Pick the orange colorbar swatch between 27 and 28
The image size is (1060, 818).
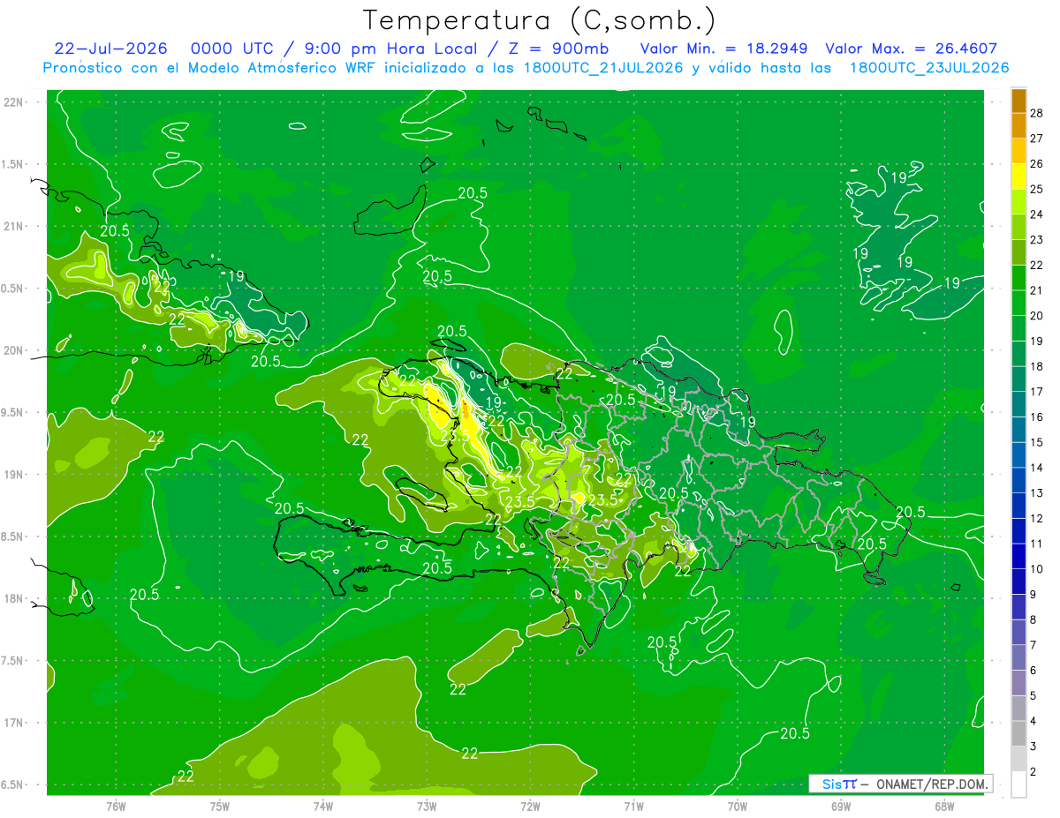[1018, 124]
